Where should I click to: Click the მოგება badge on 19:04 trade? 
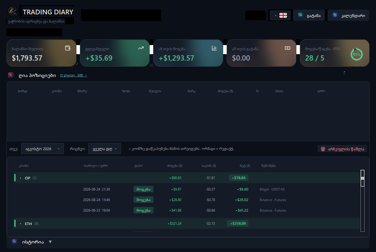(143, 210)
